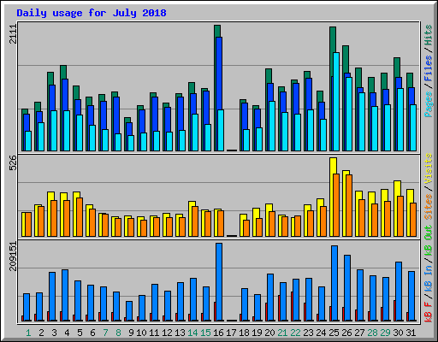
Task: Select day 10 label on the x-axis
Action: click(141, 333)
